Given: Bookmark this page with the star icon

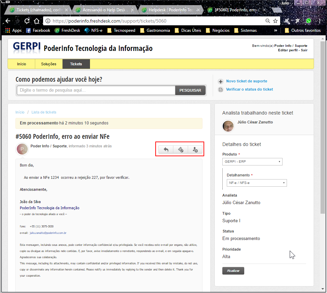Looking at the screenshot, I should click(x=275, y=21).
